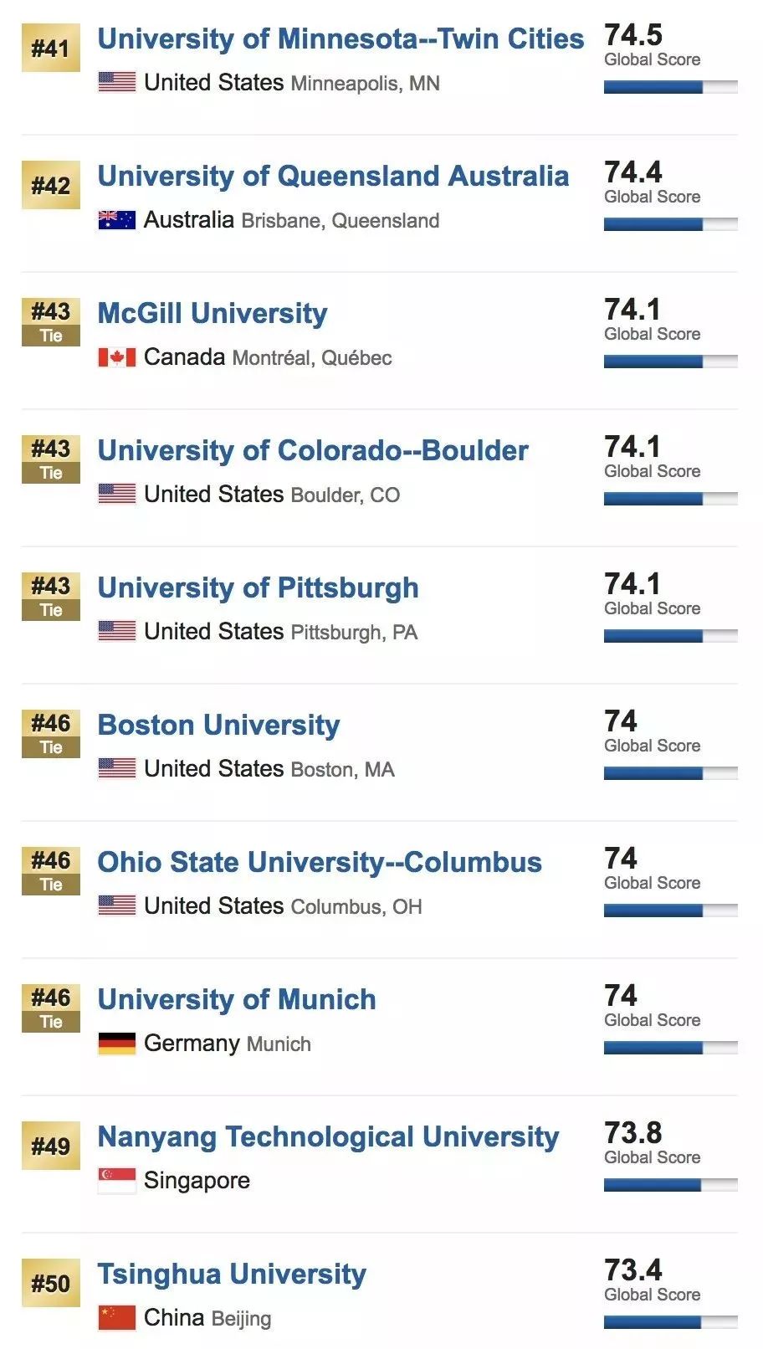
Task: Click the Canada flag icon
Action: click(117, 357)
